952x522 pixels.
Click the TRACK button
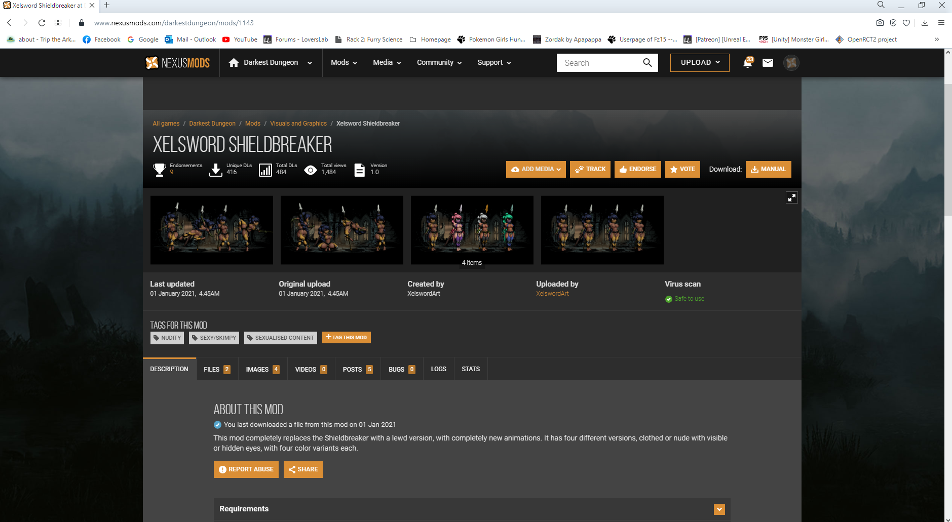[590, 169]
